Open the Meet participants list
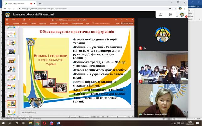 tap(161, 14)
